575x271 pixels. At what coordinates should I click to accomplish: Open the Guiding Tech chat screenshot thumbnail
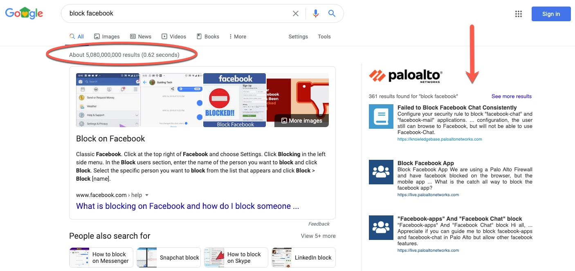[171, 100]
